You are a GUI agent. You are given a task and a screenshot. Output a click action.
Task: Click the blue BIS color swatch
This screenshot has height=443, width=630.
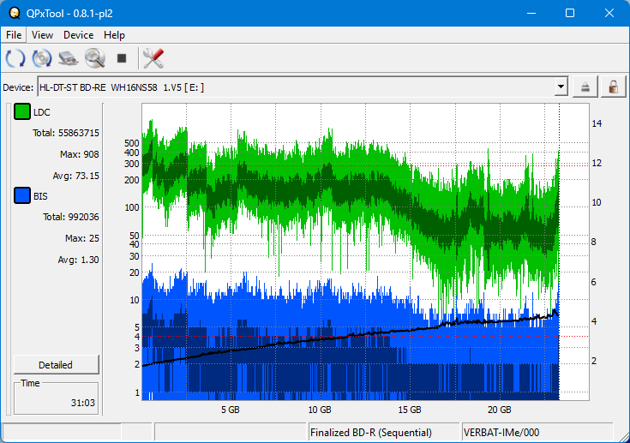(22, 195)
